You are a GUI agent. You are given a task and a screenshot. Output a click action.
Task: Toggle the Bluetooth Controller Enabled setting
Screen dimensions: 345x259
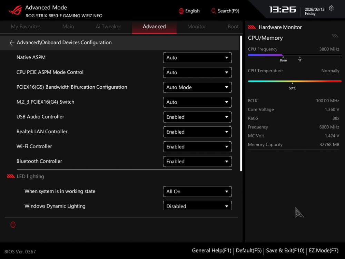(197, 162)
